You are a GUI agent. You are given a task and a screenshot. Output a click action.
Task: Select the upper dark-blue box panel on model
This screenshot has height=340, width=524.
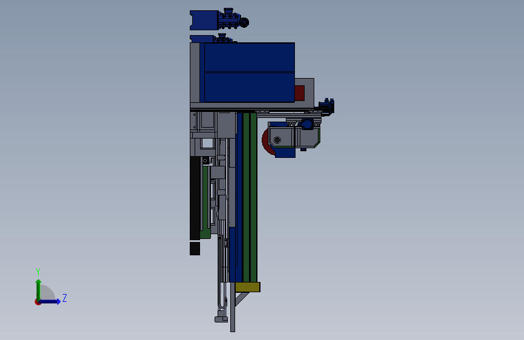point(249,57)
